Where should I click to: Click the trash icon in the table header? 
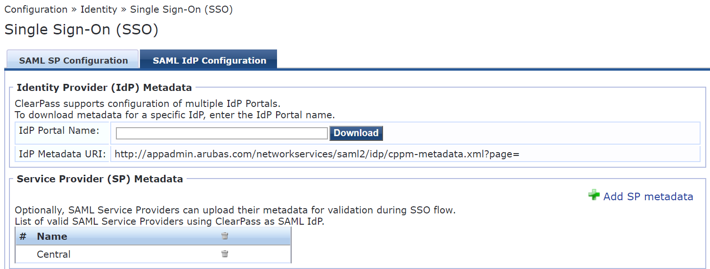coord(225,236)
